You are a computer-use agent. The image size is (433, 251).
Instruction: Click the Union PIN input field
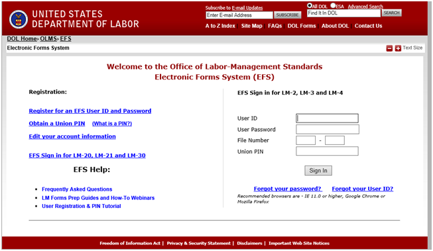[x=327, y=151]
